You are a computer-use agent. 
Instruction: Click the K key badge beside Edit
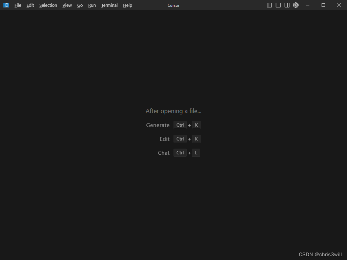coord(196,139)
